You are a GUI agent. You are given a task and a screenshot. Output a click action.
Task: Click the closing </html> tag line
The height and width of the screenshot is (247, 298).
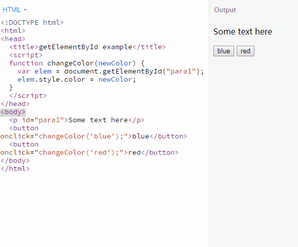click(15, 169)
